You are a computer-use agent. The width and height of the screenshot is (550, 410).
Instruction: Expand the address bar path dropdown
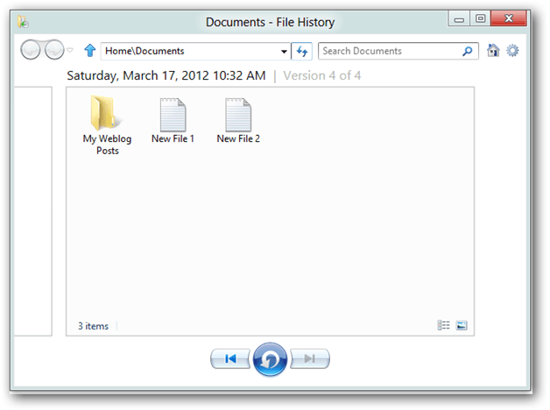click(x=284, y=52)
